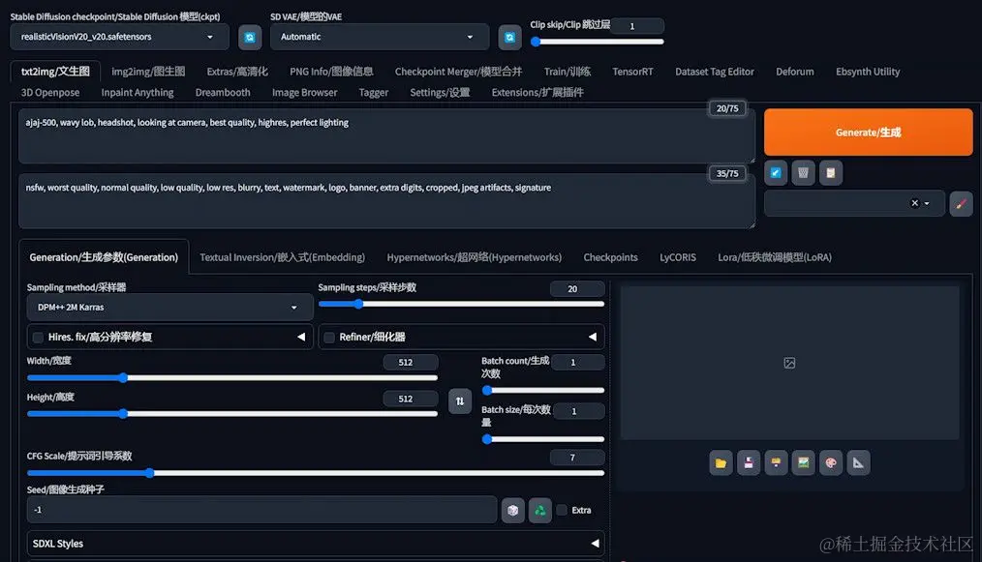Click positive prompt text box
The image size is (982, 562).
tap(386, 135)
